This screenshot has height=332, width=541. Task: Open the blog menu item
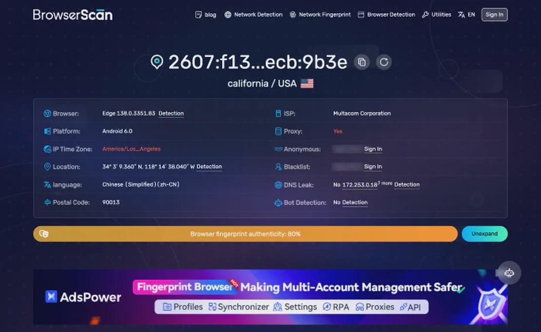tap(206, 15)
